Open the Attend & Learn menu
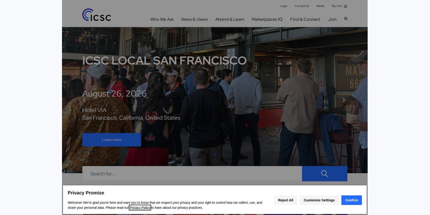The width and height of the screenshot is (430, 215). (230, 19)
